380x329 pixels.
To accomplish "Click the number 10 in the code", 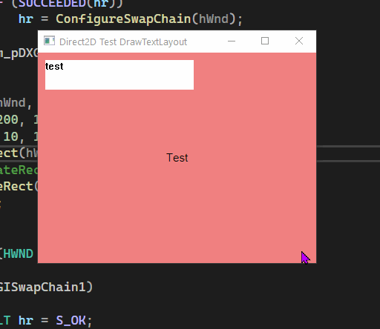I will [x=11, y=136].
